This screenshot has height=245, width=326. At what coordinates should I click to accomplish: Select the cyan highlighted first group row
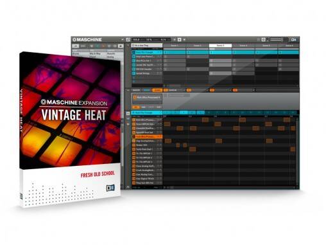[147, 52]
